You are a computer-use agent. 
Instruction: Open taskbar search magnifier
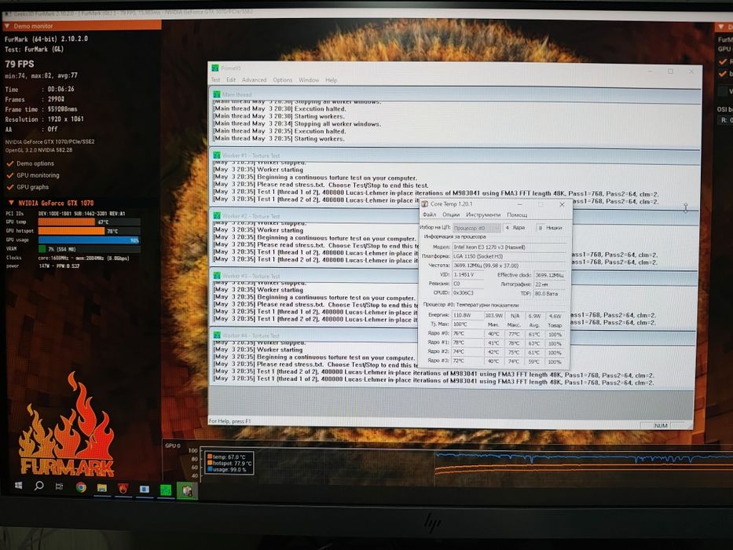pyautogui.click(x=39, y=486)
